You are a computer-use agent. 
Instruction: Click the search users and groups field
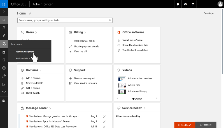pos(63,20)
